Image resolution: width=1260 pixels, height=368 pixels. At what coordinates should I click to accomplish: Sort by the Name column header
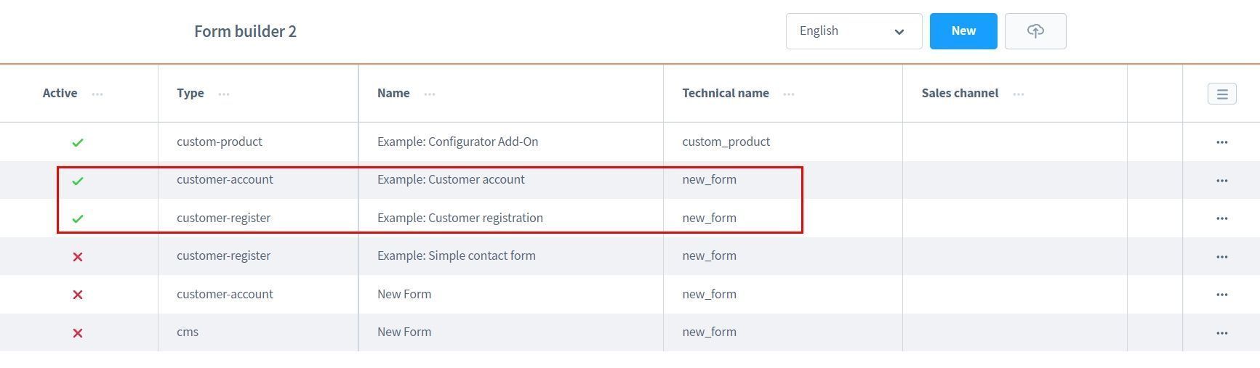pyautogui.click(x=393, y=93)
